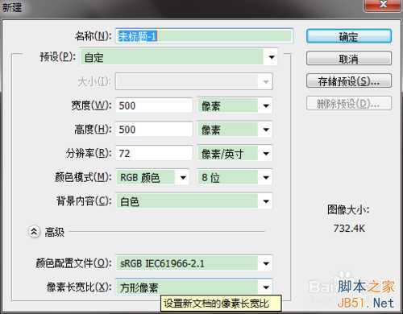Open the resolution unit dropdown 像素/英寸
This screenshot has width=403, height=314.
coord(235,154)
